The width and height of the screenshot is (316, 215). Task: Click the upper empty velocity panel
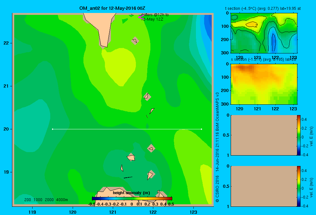point(264,135)
